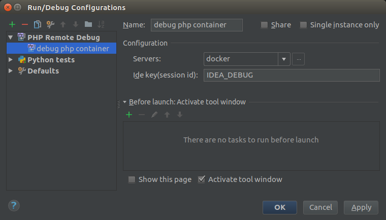Remove the before launch task

coord(142,115)
